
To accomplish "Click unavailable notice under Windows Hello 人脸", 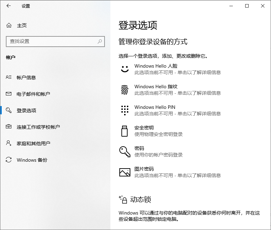I will (178, 72).
